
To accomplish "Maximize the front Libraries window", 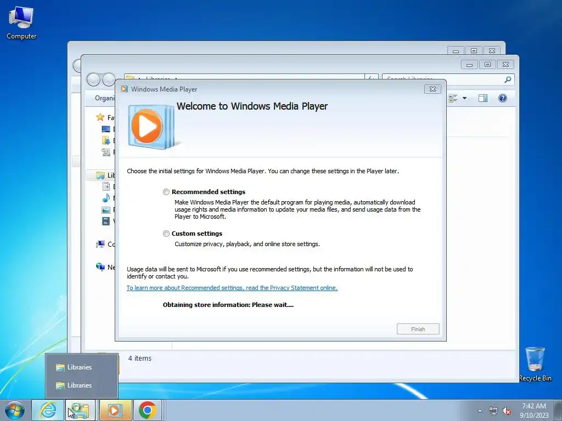I will tap(487, 65).
